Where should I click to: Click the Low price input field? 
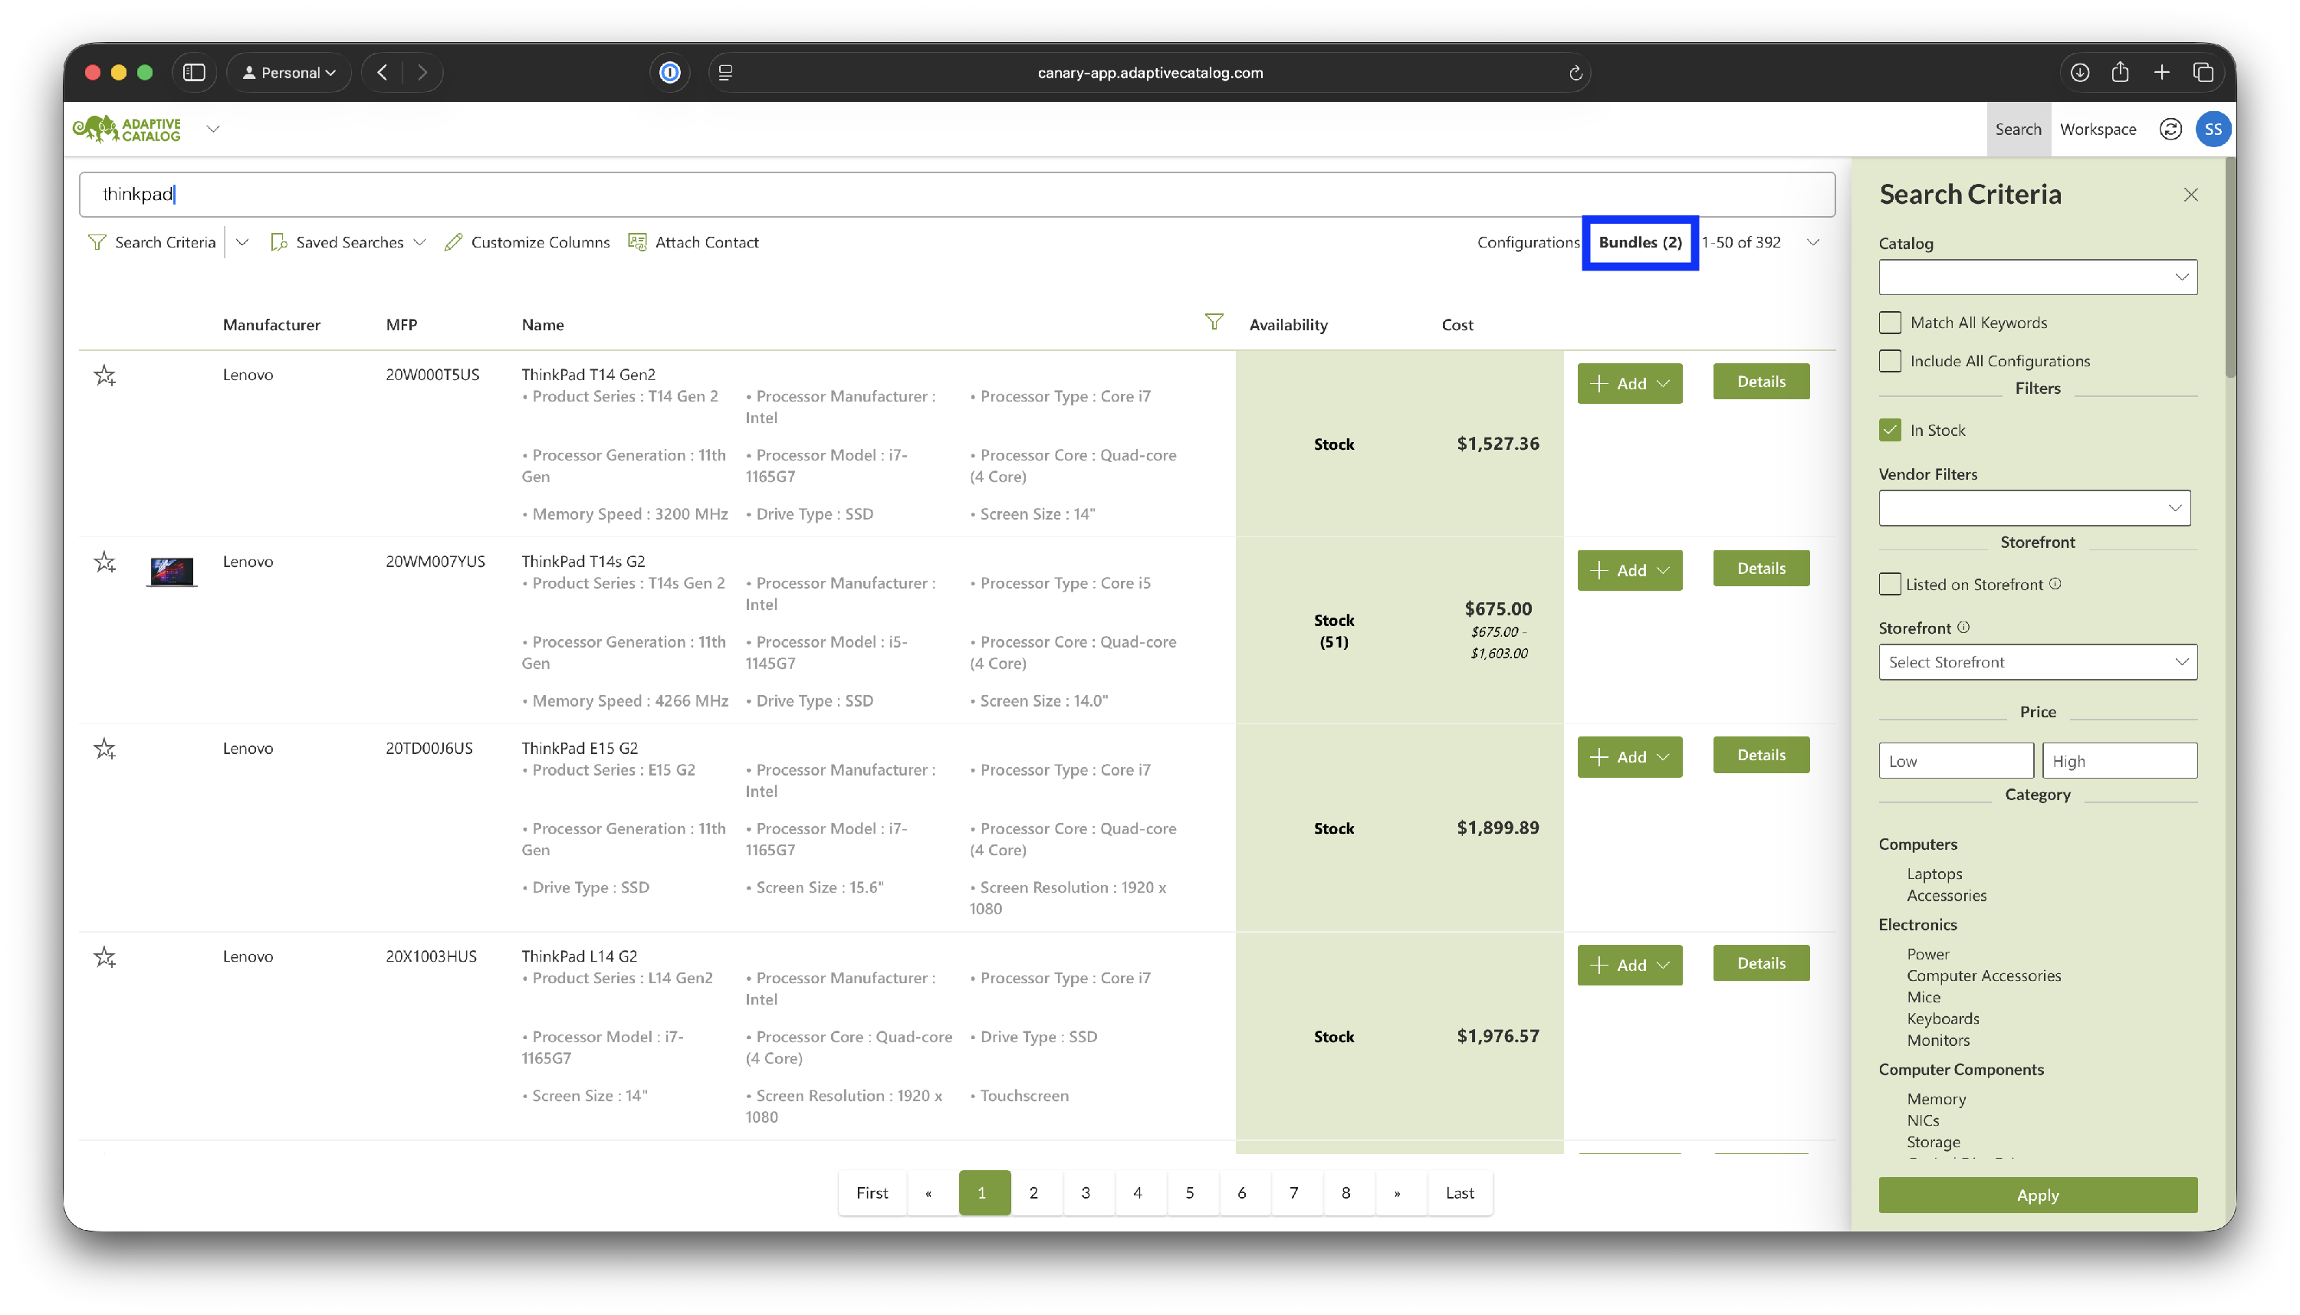coord(1955,760)
